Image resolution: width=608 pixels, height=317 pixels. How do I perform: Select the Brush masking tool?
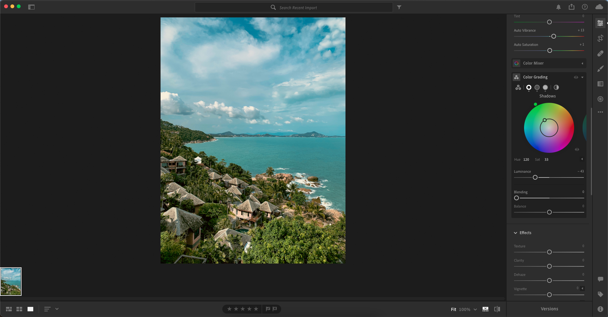(600, 69)
